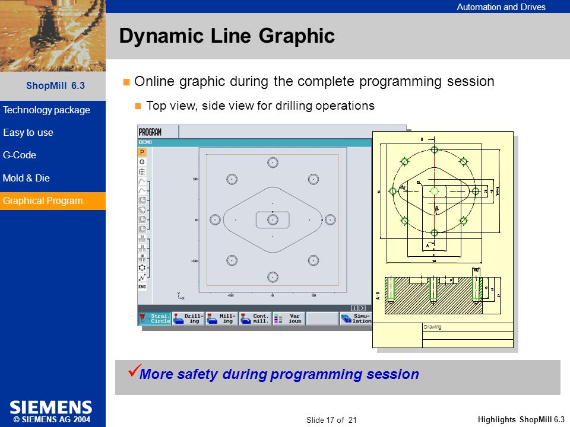Click the topmost drill hole in the graphic

click(x=273, y=162)
